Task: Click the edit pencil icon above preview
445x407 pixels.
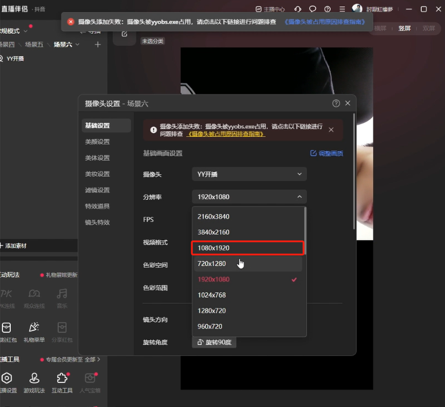Action: click(124, 34)
